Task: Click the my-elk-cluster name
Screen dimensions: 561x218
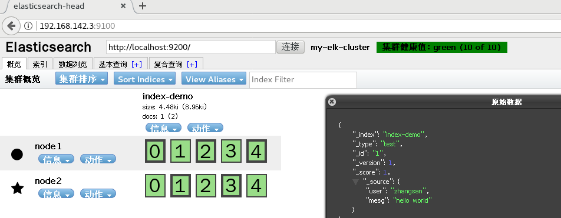Action: point(340,48)
